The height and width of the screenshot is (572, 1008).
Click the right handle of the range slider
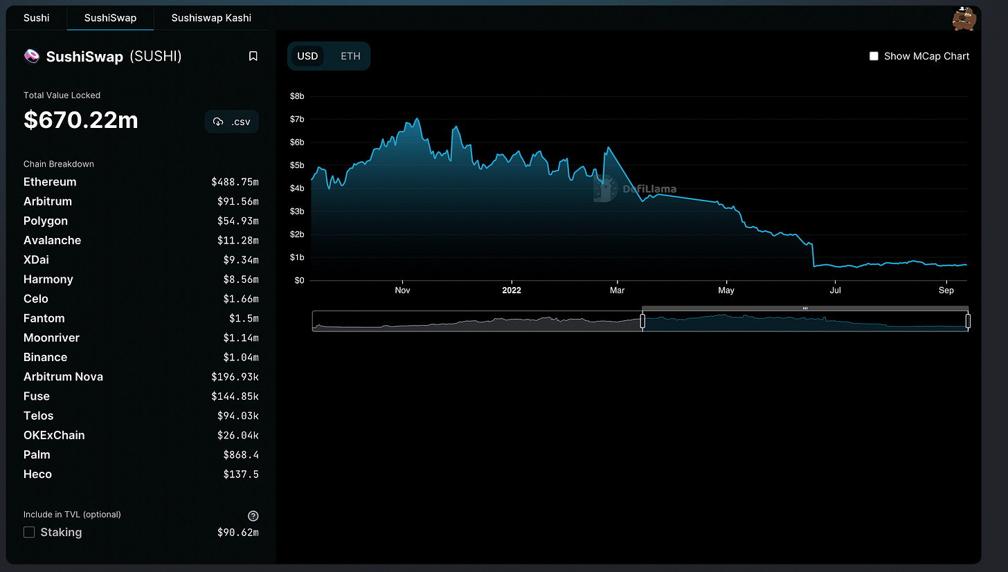(968, 321)
